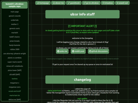
Task: Open the mario64 category
Action: click(x=15, y=33)
